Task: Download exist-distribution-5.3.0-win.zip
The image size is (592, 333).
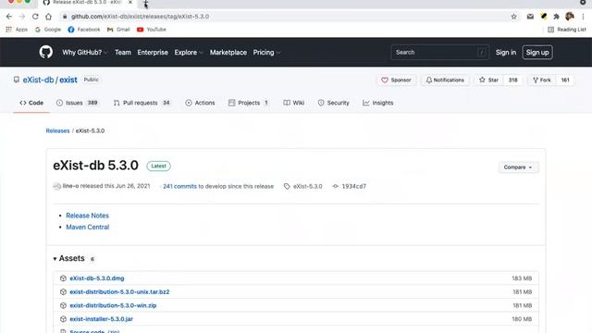Action: click(x=113, y=305)
